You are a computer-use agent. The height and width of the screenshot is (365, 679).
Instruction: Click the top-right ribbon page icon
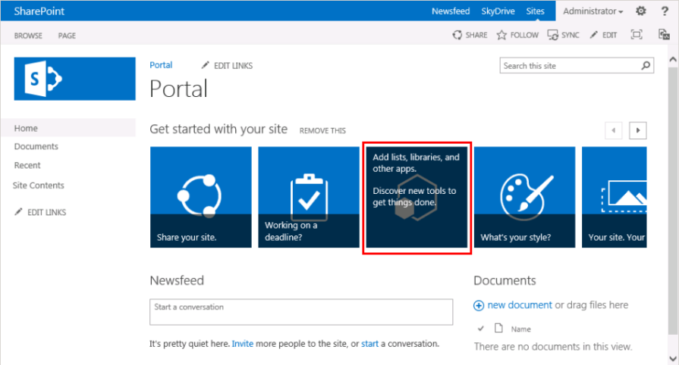click(x=664, y=35)
